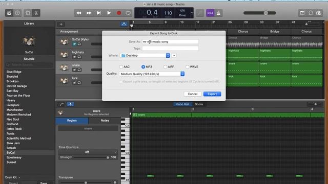The width and height of the screenshot is (328, 184).
Task: Toggle Catch Playhead button in piano roll editor
Action: (70, 104)
